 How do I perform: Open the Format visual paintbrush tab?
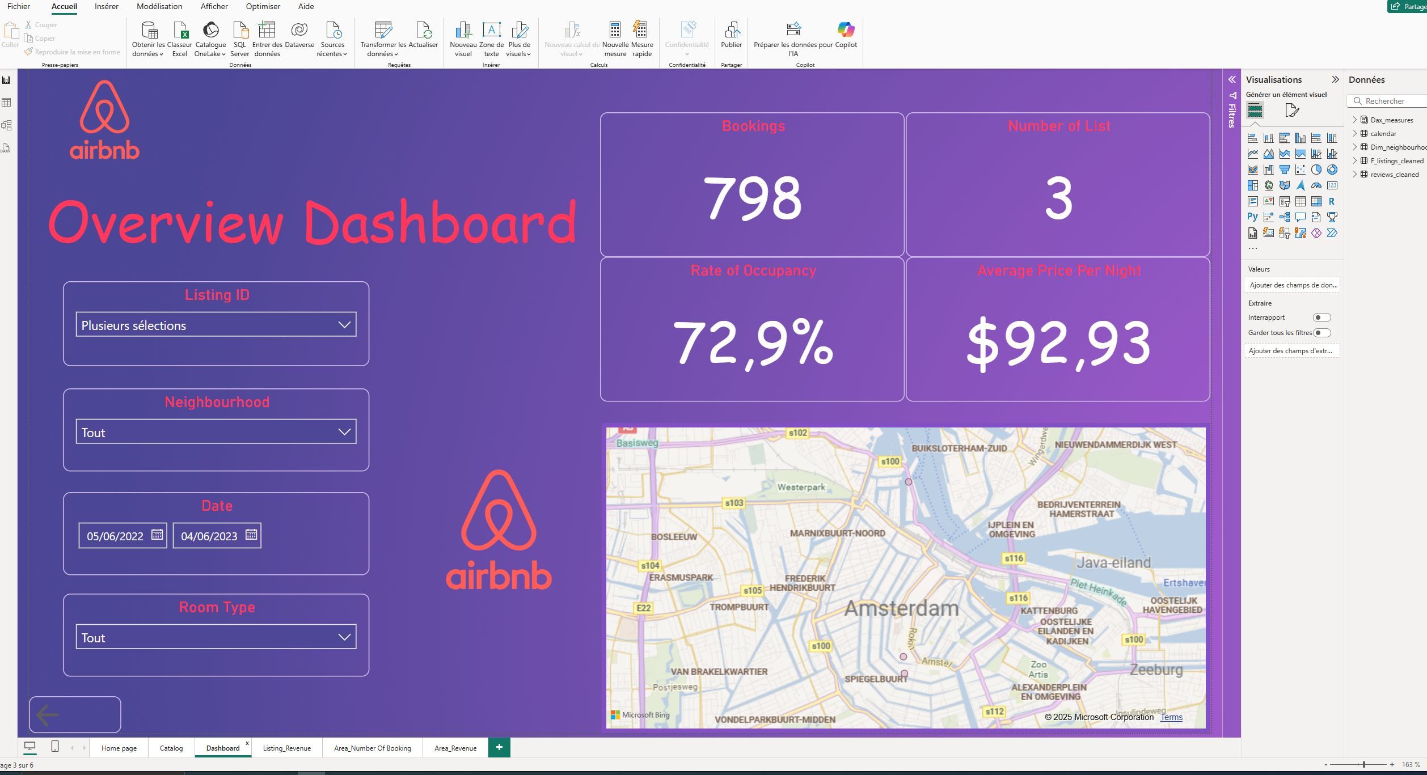click(x=1291, y=110)
